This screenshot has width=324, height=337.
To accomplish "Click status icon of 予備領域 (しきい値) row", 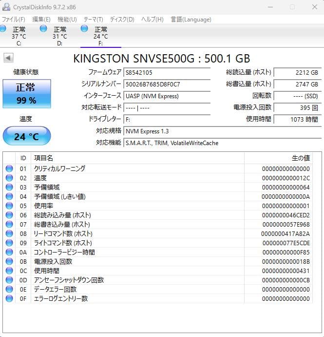I will click(x=9, y=196).
